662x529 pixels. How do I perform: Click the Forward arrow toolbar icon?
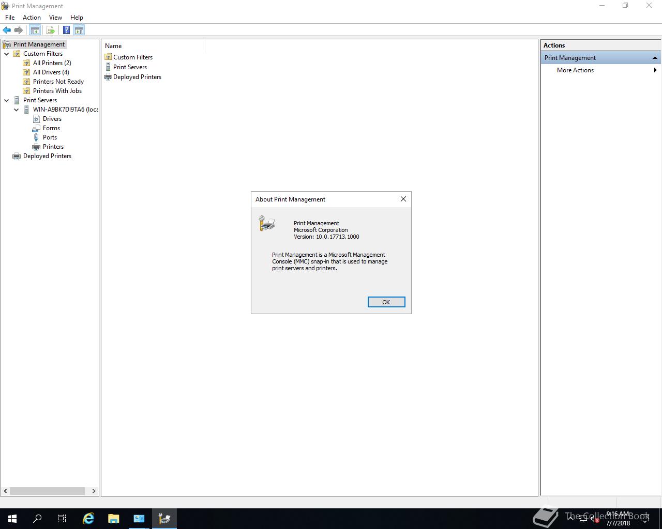pos(19,30)
